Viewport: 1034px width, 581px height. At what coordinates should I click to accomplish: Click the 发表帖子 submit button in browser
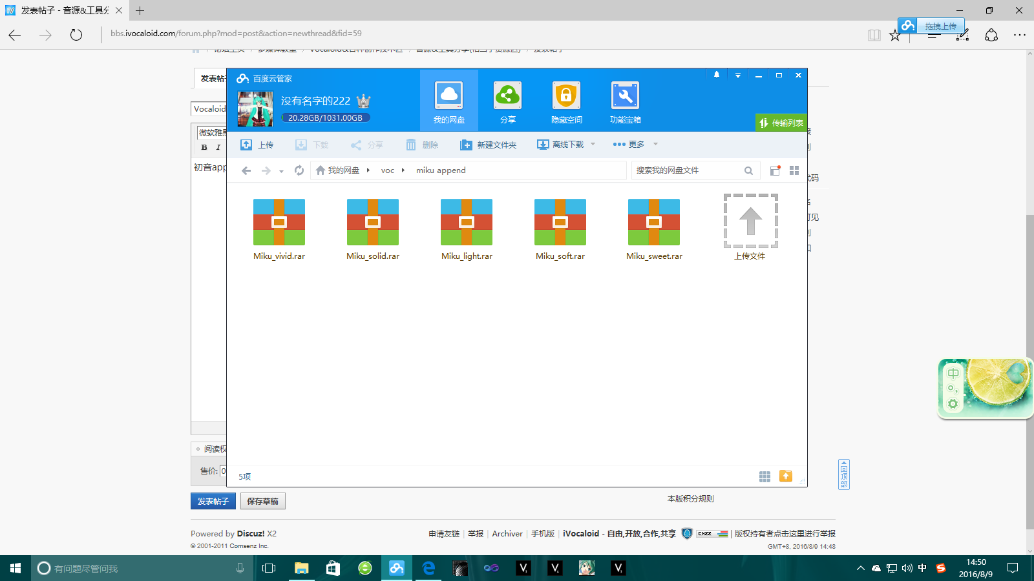[213, 502]
